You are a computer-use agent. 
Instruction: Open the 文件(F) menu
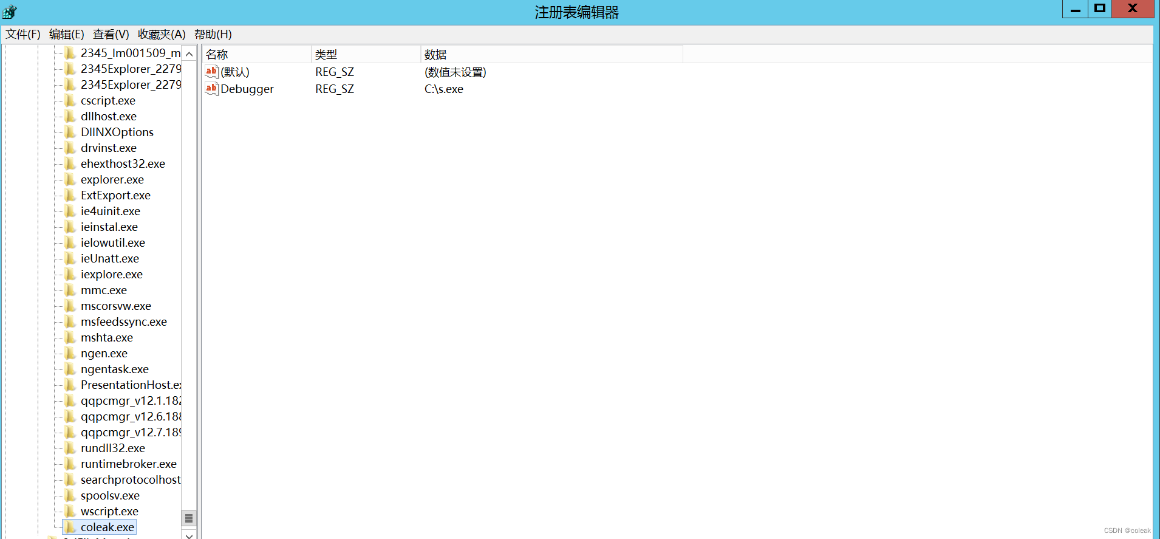[x=23, y=35]
